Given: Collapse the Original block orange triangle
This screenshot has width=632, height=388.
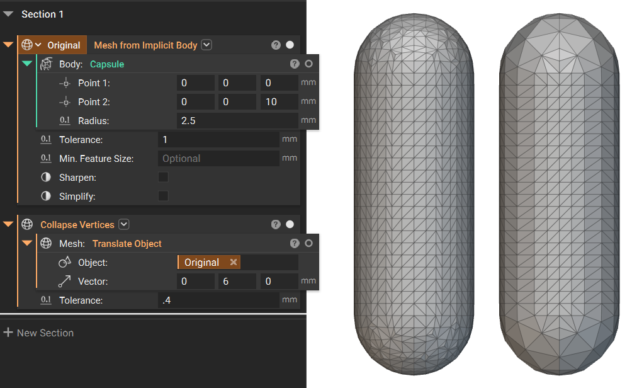Looking at the screenshot, I should pyautogui.click(x=8, y=45).
